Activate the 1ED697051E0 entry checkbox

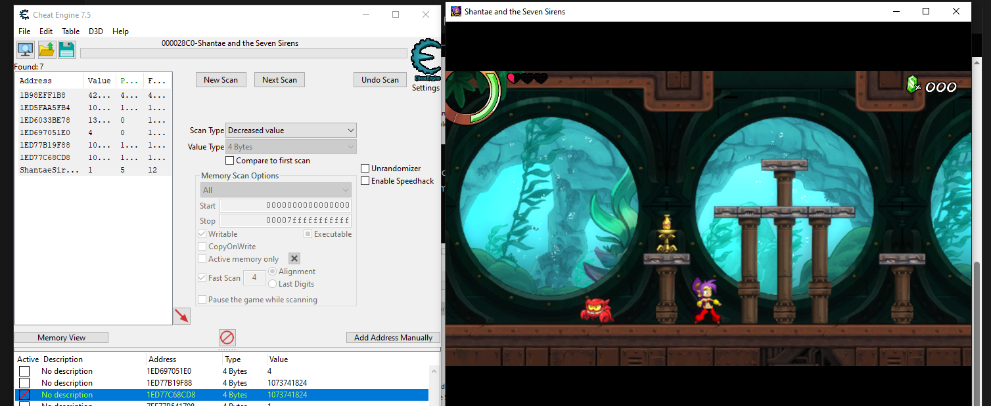click(x=24, y=371)
